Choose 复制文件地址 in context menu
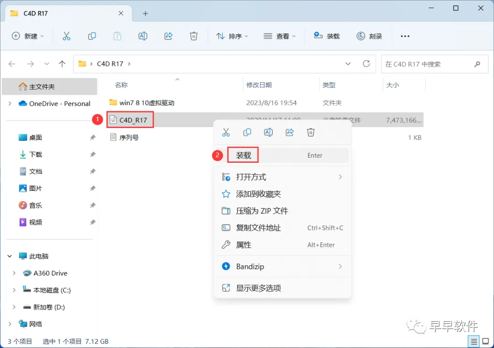The height and width of the screenshot is (348, 494). point(282,228)
